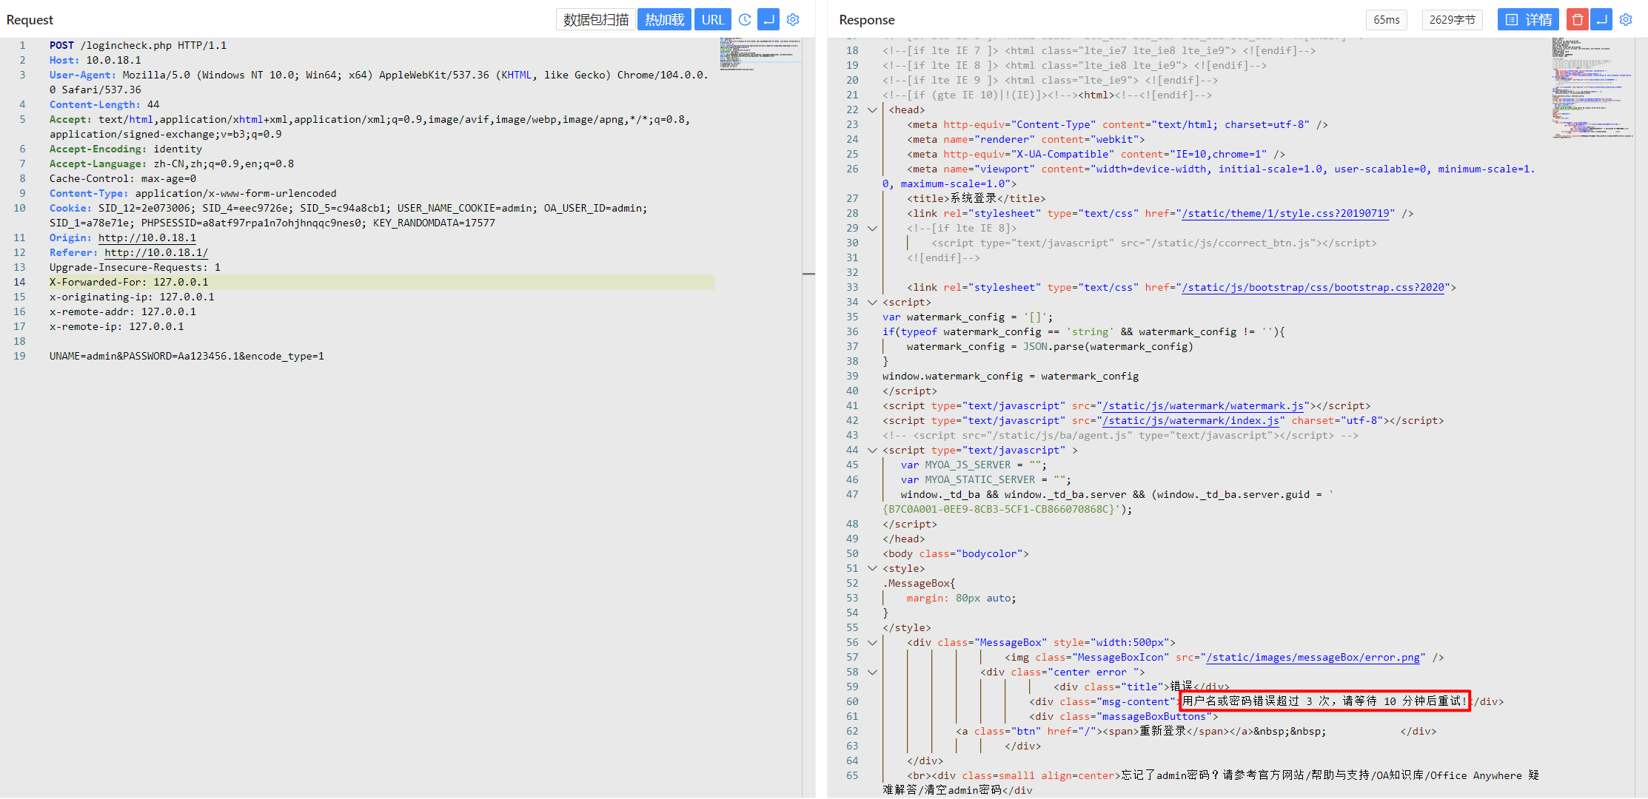Toggle word wrap in Request panel

pyautogui.click(x=768, y=20)
